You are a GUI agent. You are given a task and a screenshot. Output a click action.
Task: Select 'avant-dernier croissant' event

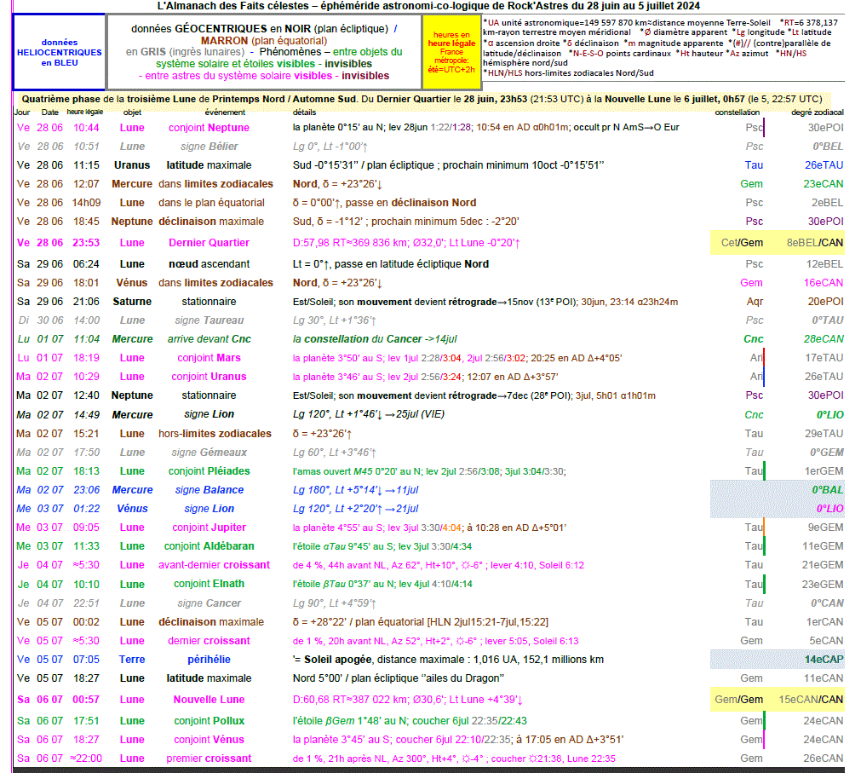click(x=214, y=565)
